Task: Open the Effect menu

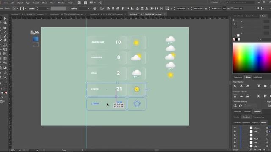Action: pyautogui.click(x=44, y=3)
